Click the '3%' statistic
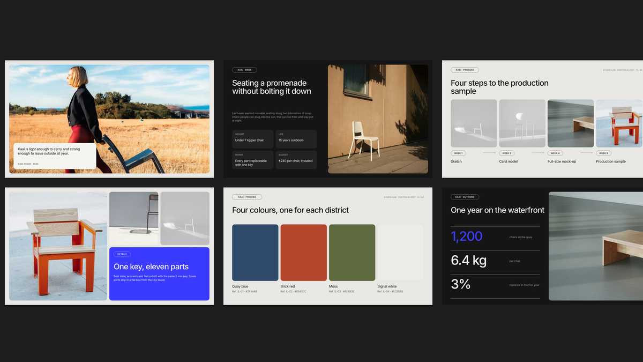This screenshot has height=362, width=643. (461, 284)
